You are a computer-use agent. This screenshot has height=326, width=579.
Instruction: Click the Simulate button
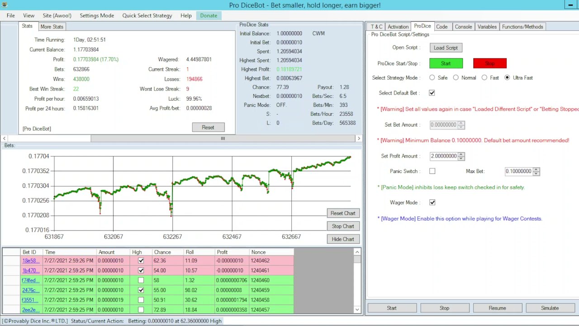(550, 308)
